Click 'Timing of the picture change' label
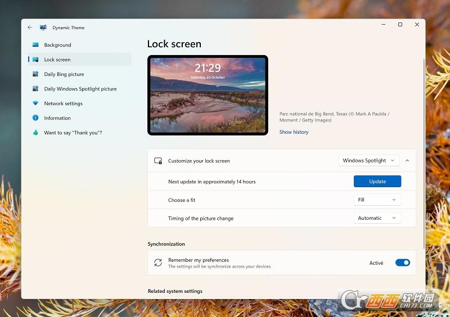 (201, 218)
